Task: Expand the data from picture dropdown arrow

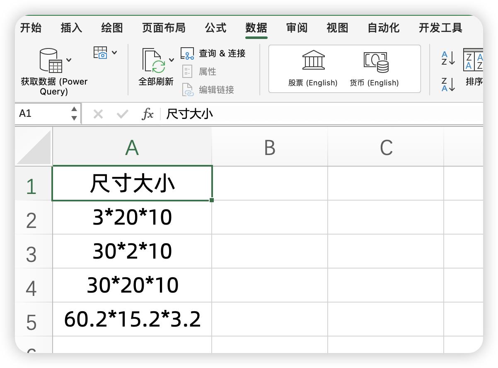Action: (114, 53)
